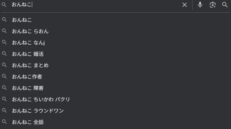Click the magnifier icon beside おんねこ 障害
The height and width of the screenshot is (129, 231).
click(x=4, y=88)
